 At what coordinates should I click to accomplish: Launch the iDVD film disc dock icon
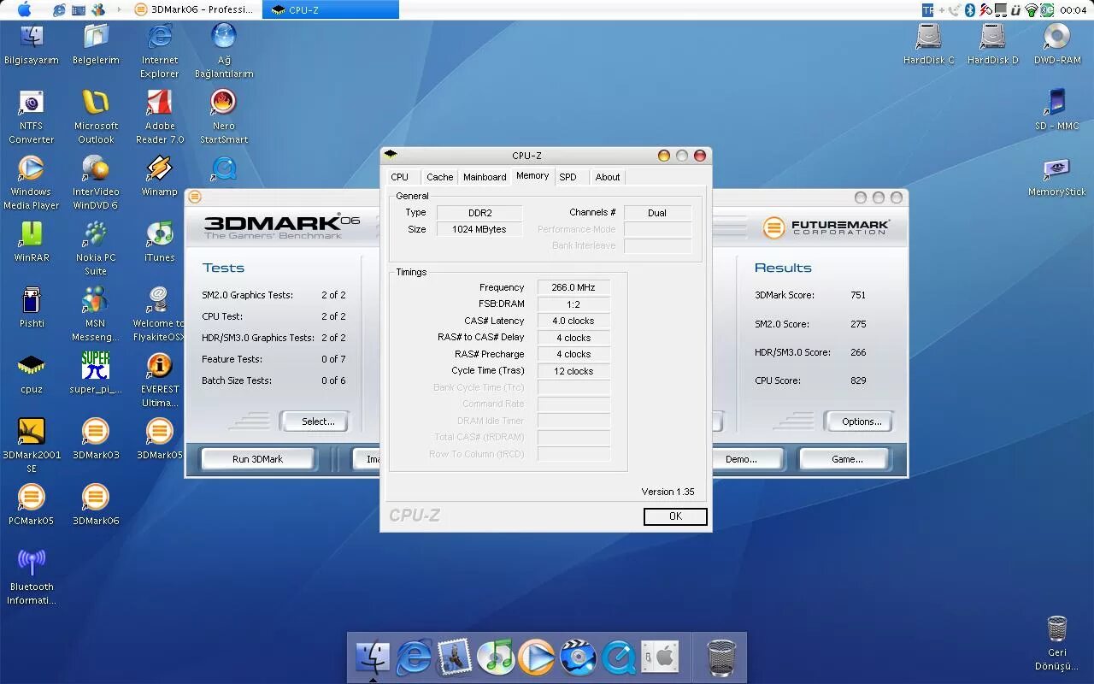(578, 657)
